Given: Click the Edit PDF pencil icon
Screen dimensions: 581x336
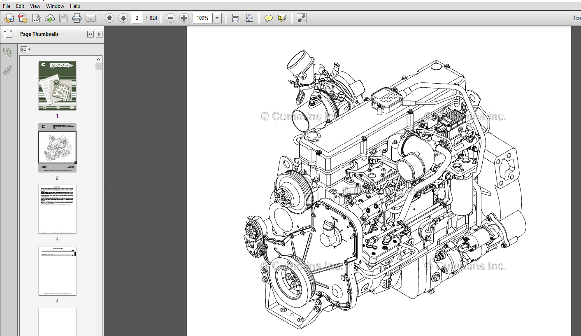Looking at the screenshot, I should tap(37, 18).
